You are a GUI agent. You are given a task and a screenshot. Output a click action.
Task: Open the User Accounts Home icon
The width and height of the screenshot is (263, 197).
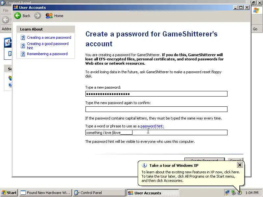tap(49, 16)
